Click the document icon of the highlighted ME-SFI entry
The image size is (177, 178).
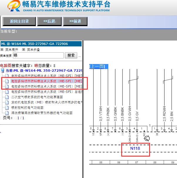(x=7, y=81)
